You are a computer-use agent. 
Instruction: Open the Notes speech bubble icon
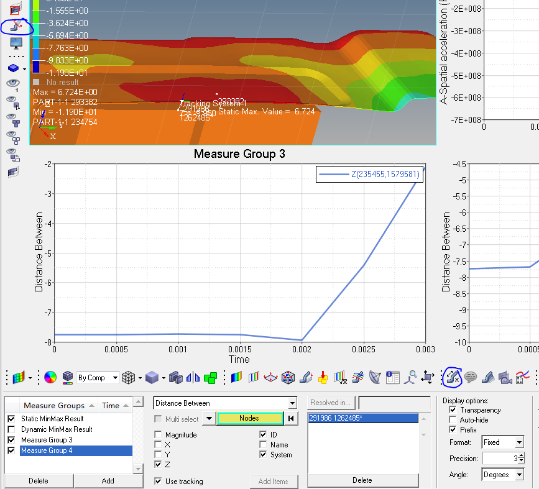[470, 377]
